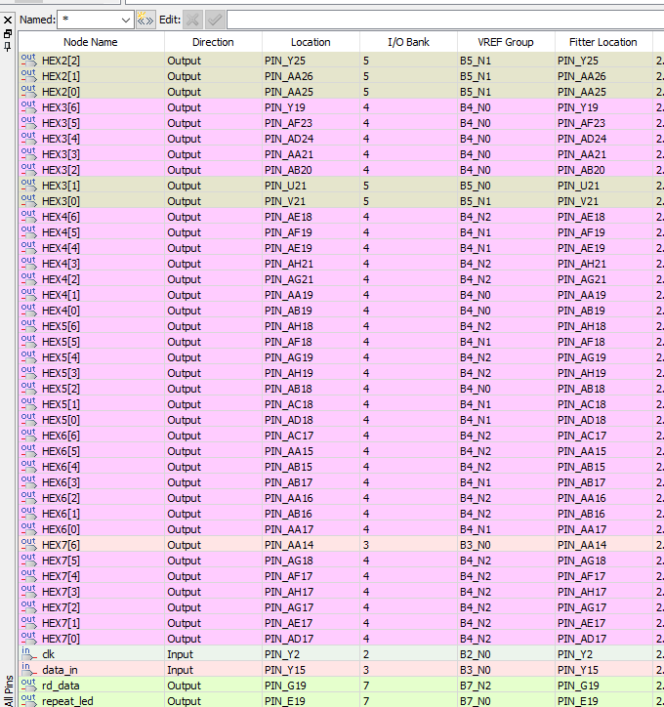This screenshot has width=664, height=707.
Task: Click Direction cell for HEX5[5]
Action: pyautogui.click(x=213, y=342)
